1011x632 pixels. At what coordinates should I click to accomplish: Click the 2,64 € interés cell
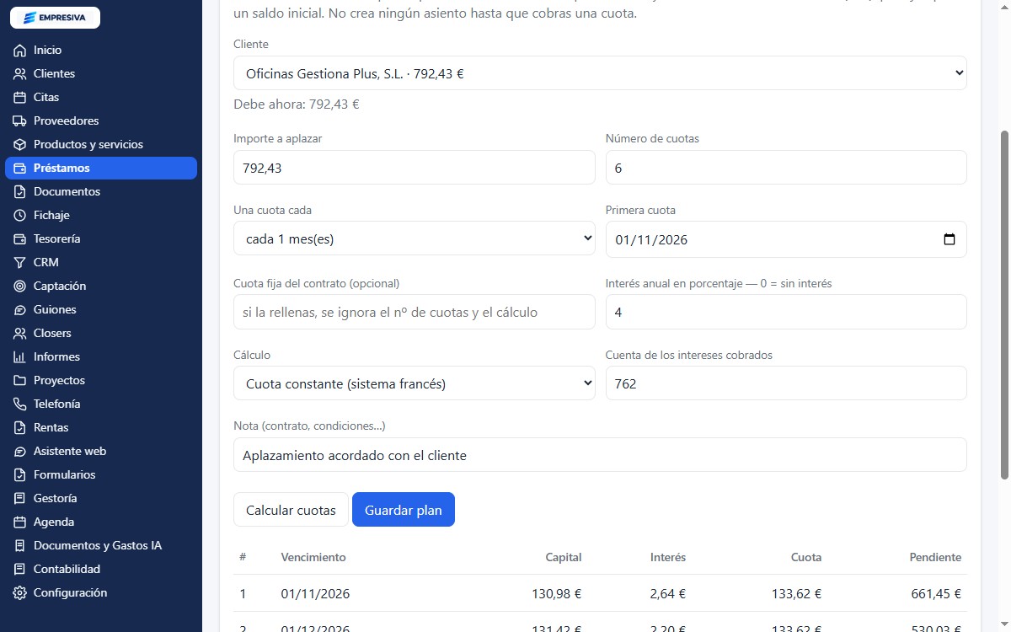click(668, 594)
